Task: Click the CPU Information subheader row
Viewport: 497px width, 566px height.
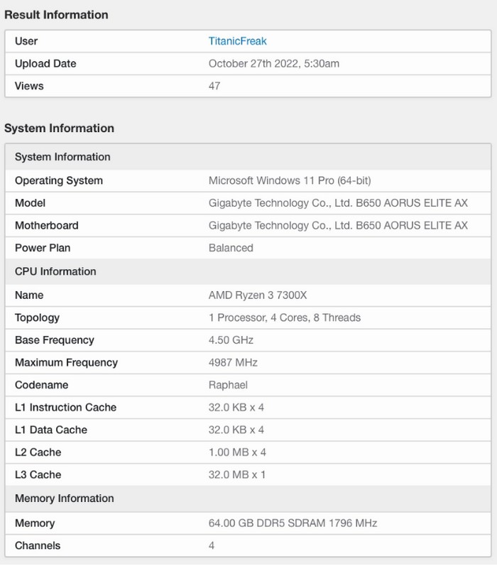Action: point(55,271)
